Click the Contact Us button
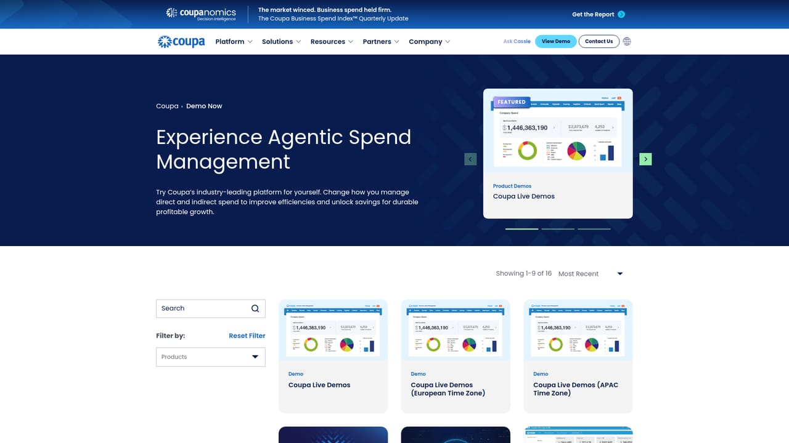Screen dimensions: 789x443 pos(599,41)
